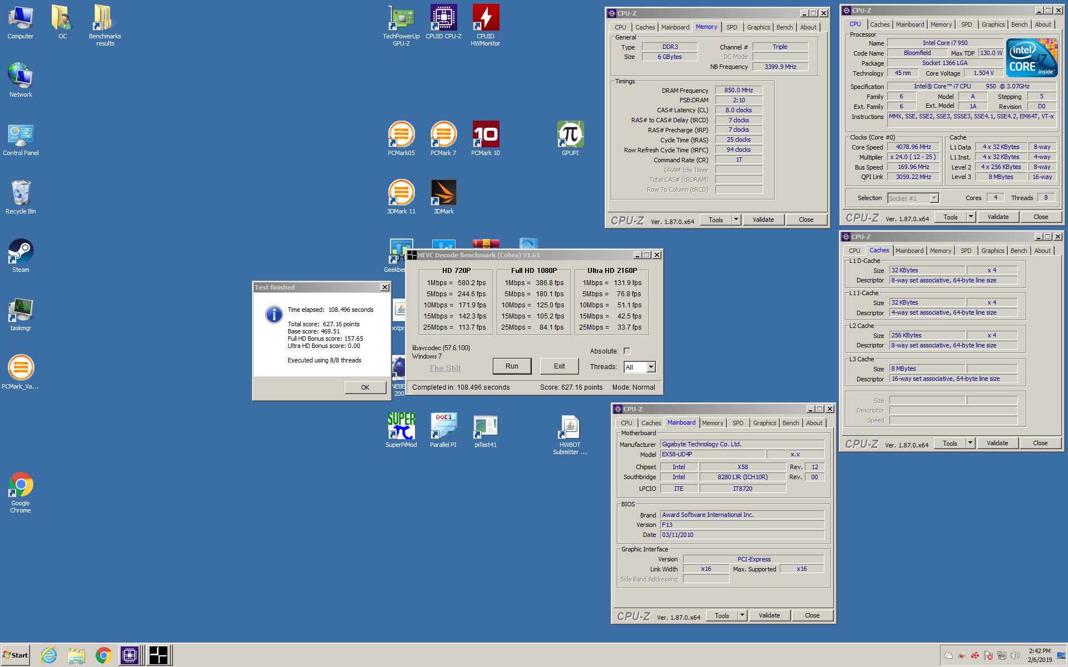Launch Google Chrome desktop shortcut
The width and height of the screenshot is (1068, 667).
point(21,492)
